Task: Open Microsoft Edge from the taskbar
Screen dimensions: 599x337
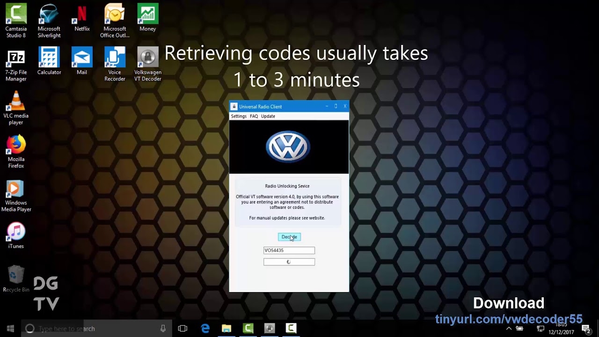Action: click(x=205, y=329)
